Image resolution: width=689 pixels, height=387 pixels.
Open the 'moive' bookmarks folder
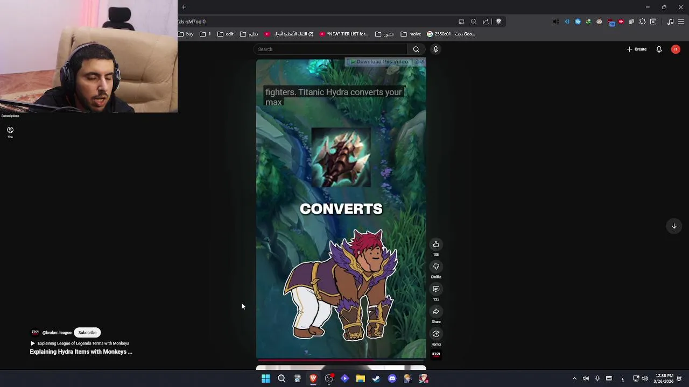411,34
